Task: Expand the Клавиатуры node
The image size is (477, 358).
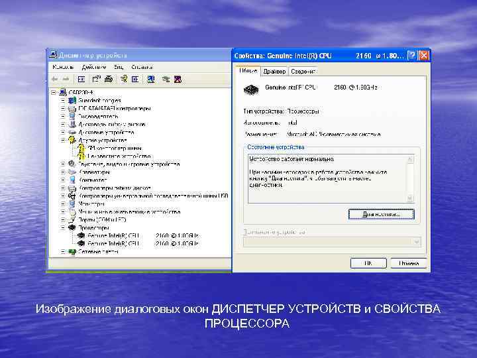Action: 63,172
